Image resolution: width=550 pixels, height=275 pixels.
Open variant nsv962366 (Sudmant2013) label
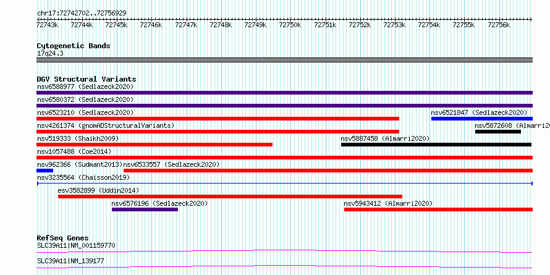[x=80, y=164]
